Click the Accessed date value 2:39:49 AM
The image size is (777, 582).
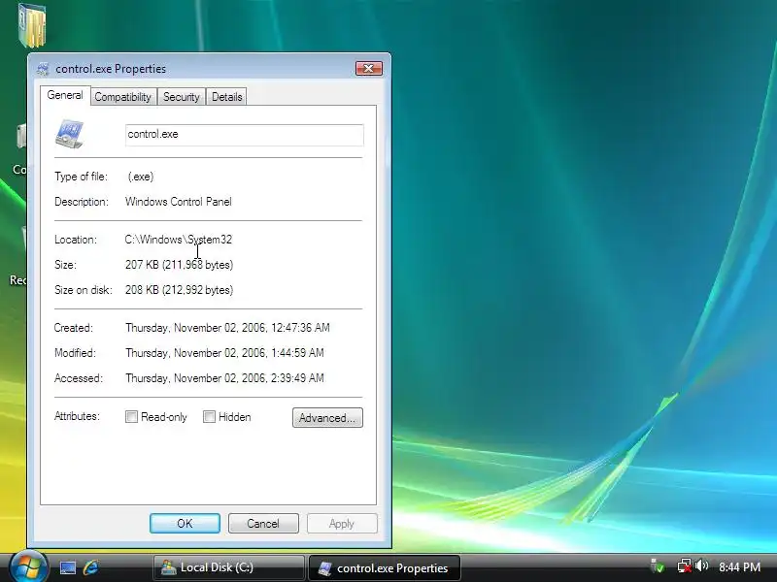(224, 378)
